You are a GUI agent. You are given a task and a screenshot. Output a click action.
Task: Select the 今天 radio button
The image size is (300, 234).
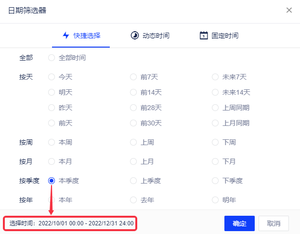point(52,77)
